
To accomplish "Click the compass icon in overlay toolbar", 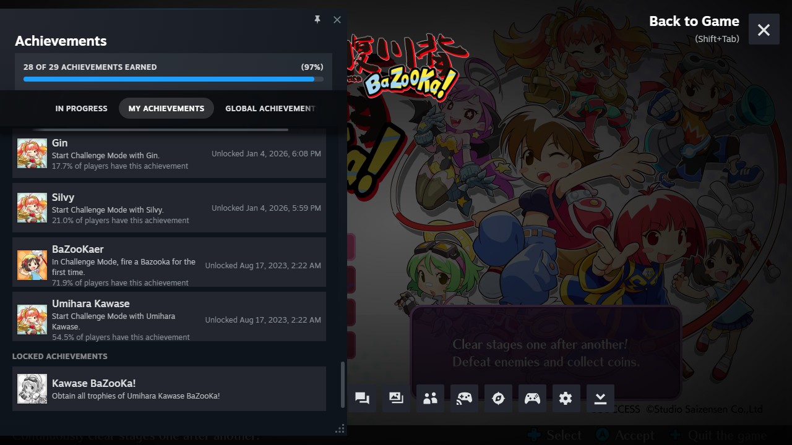I will pos(498,398).
